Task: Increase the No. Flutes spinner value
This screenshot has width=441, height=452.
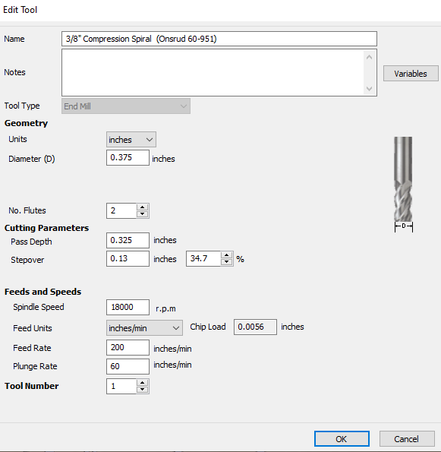Action: click(142, 207)
